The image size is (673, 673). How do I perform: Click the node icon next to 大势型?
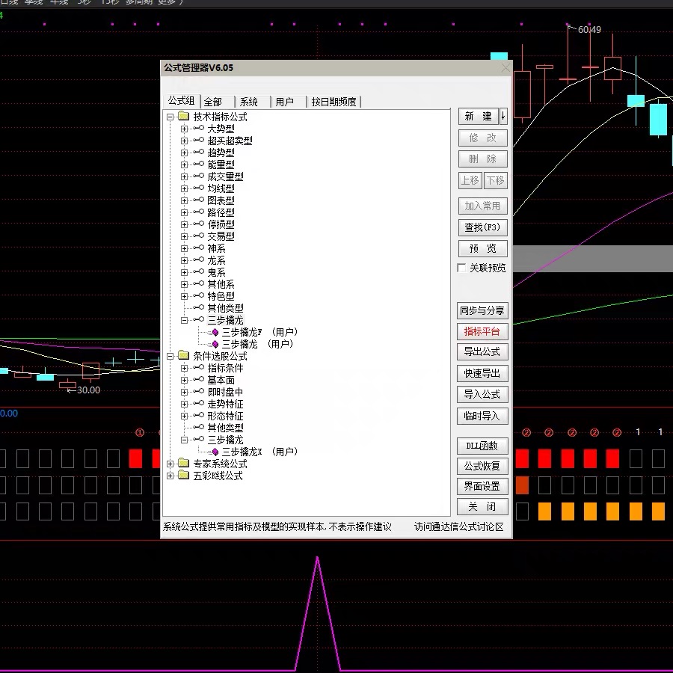pos(198,129)
